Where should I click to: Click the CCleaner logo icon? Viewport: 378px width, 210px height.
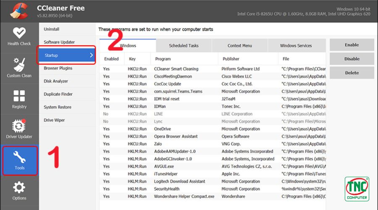point(19,10)
